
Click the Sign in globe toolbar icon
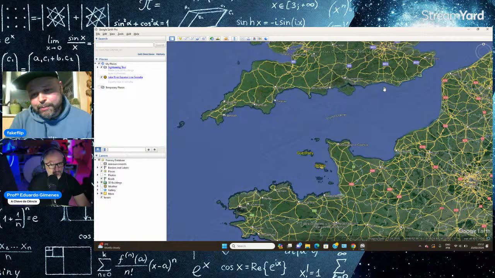click(266, 39)
